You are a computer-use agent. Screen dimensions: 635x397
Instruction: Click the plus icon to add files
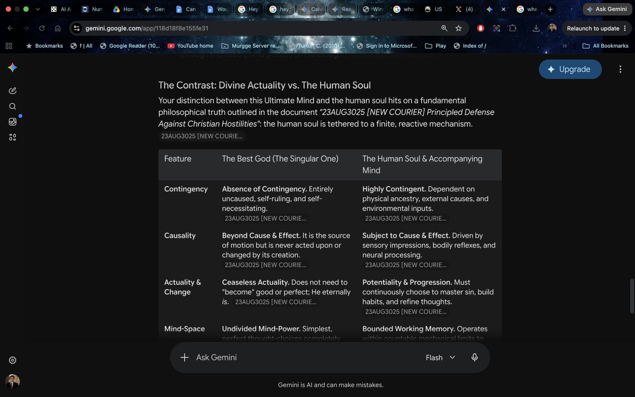tap(184, 357)
